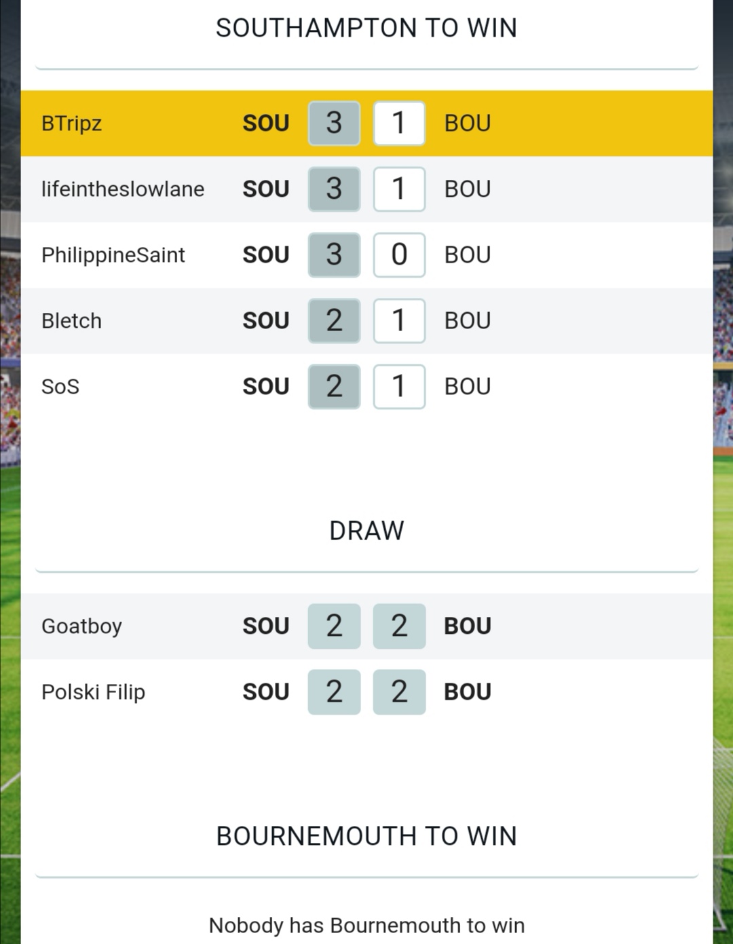This screenshot has width=733, height=944.
Task: Click BTripz Southampton score box 3
Action: (334, 124)
